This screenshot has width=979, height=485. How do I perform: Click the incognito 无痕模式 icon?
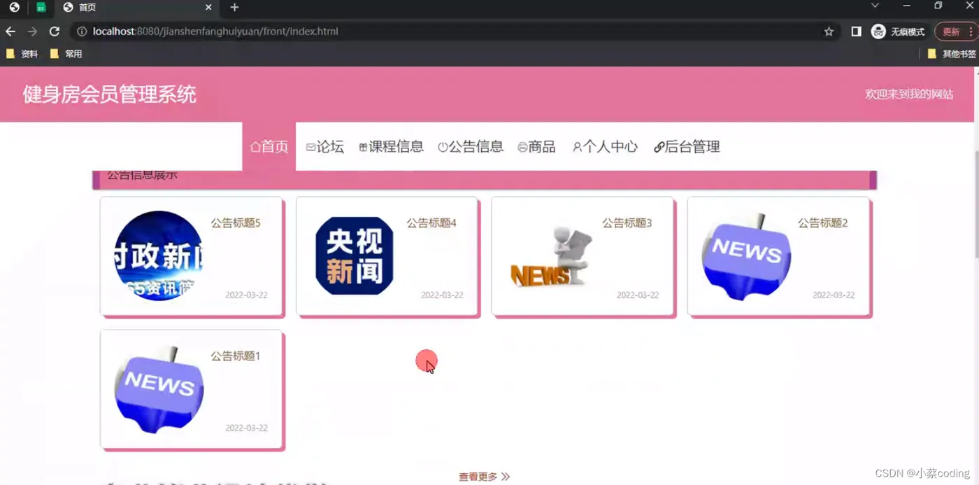coord(878,31)
